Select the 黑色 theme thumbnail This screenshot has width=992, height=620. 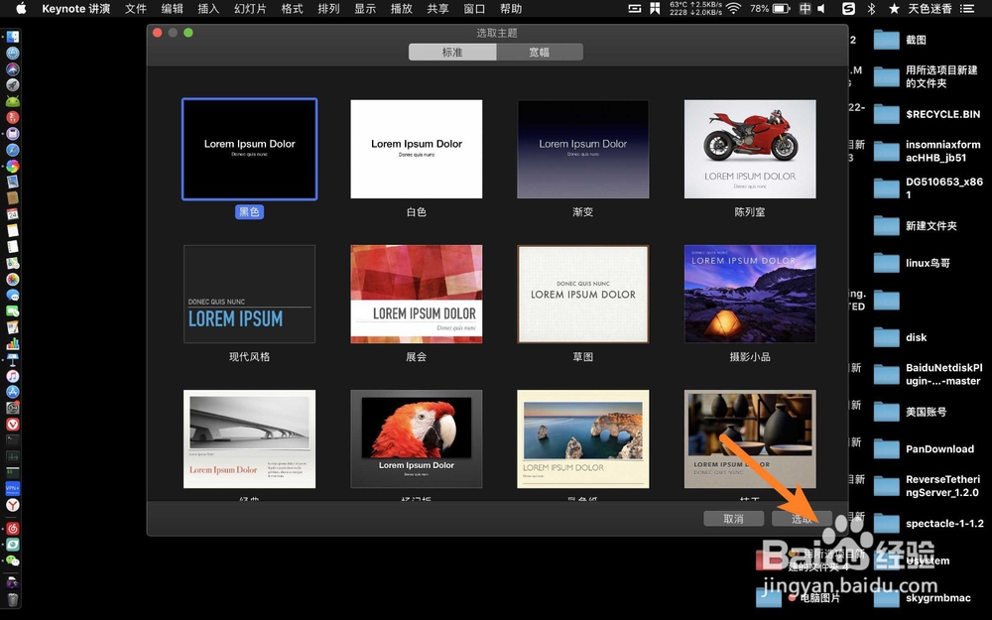tap(249, 150)
